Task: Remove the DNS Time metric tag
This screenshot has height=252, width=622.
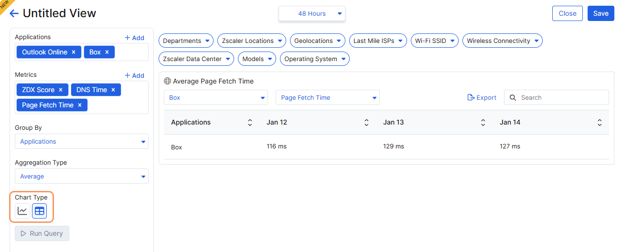Action: pos(113,90)
